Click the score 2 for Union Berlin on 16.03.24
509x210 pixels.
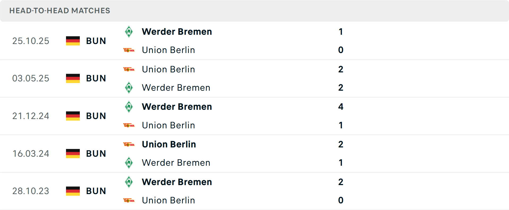click(x=341, y=145)
